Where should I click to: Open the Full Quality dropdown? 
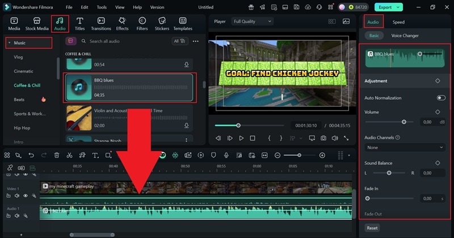click(253, 22)
